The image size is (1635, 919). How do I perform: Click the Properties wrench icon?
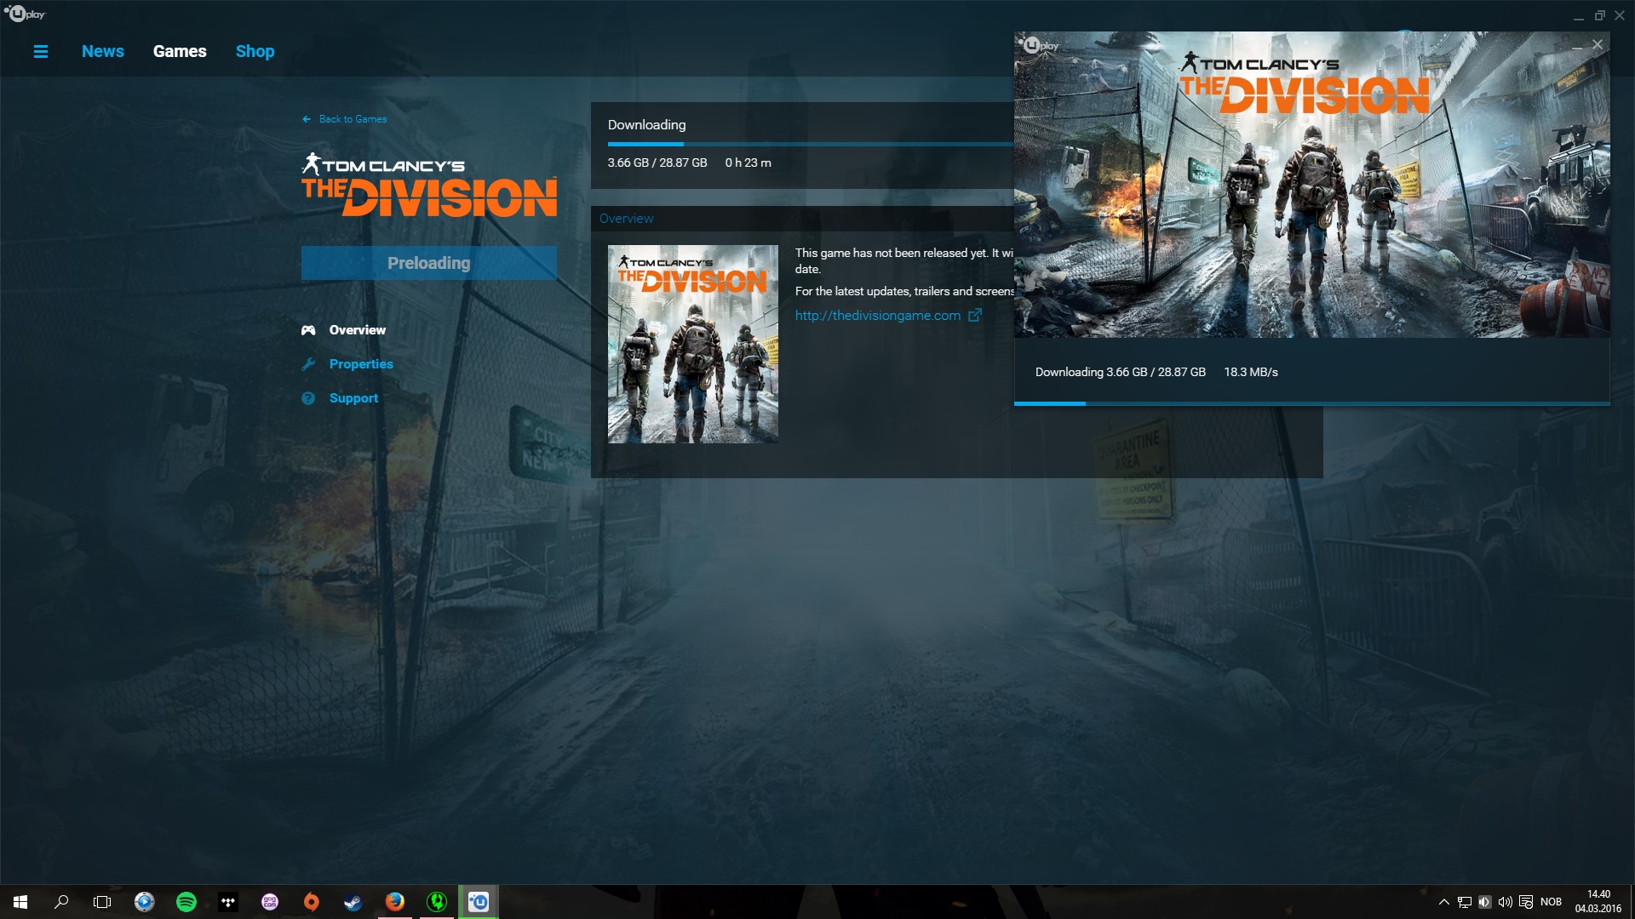(x=308, y=364)
